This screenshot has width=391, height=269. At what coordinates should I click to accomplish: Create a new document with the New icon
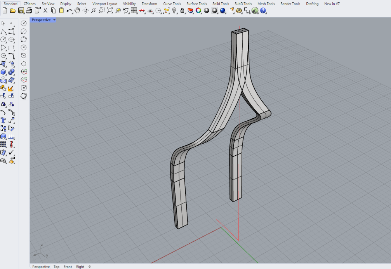5,10
